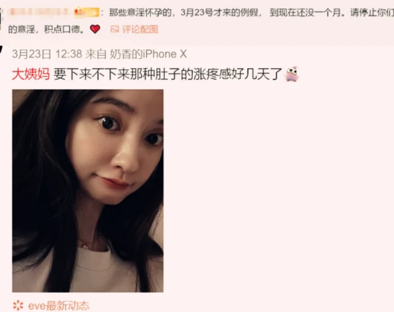The image size is (394, 312).
Task: Open the eve最新动态 link
Action: click(x=59, y=306)
